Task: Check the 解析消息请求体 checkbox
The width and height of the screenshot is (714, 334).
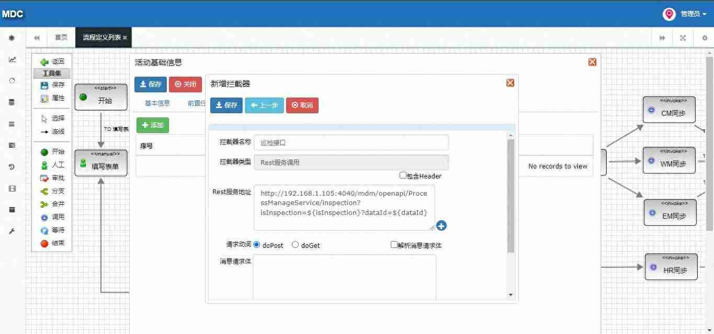Action: click(394, 244)
